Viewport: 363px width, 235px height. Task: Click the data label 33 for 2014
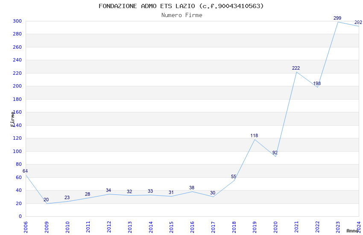[x=150, y=191]
